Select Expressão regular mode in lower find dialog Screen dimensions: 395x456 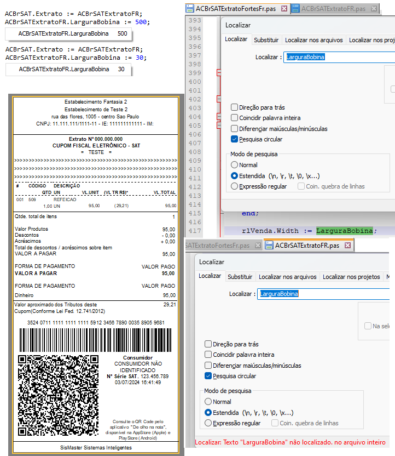(208, 423)
